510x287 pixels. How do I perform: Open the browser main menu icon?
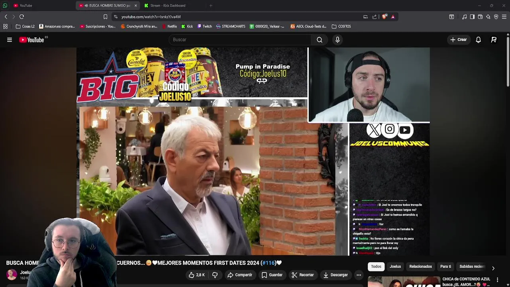(504, 17)
